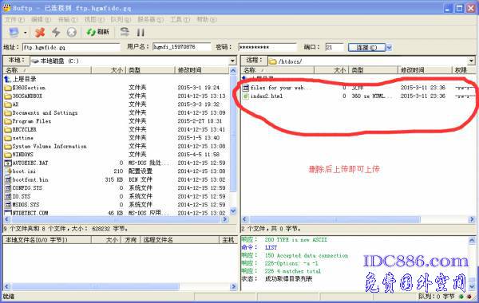Click the green 刷新 refresh button
This screenshot has width=479, height=303.
97,32
